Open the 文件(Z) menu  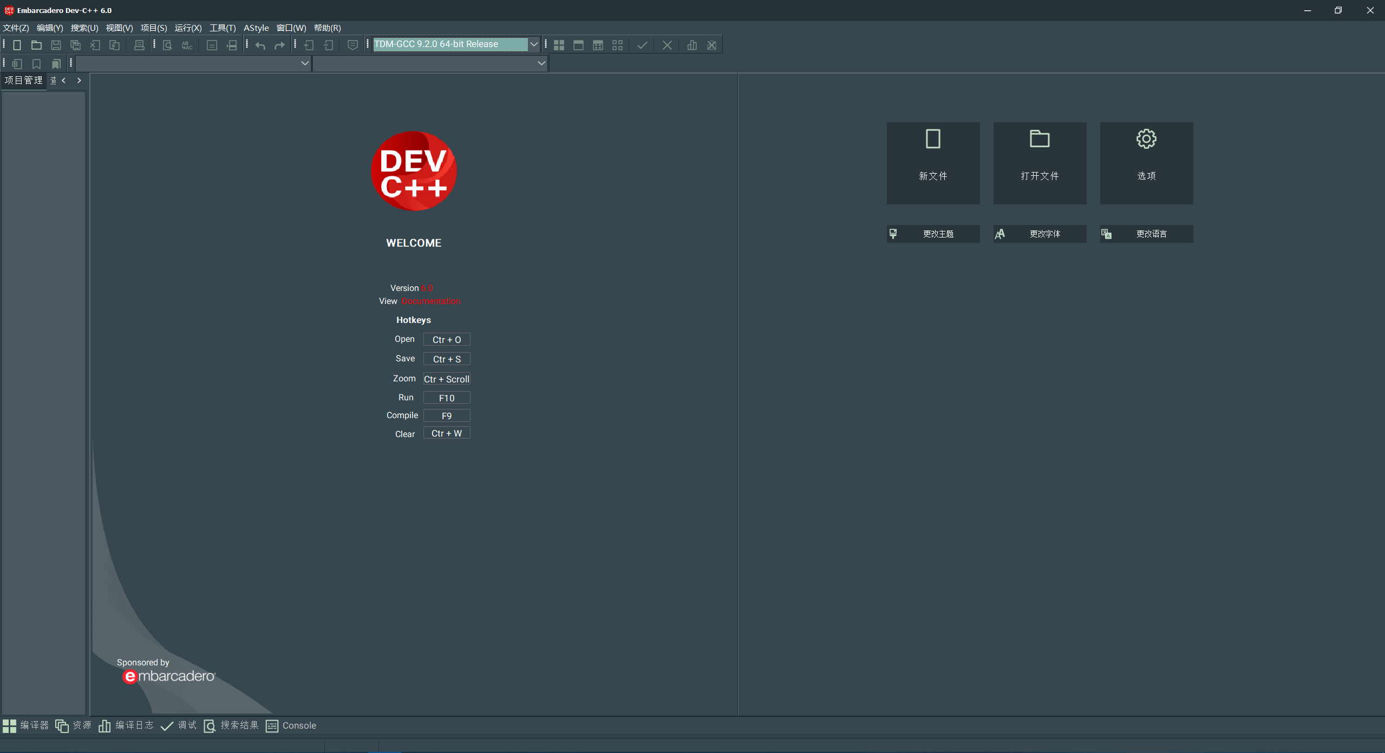[x=16, y=28]
